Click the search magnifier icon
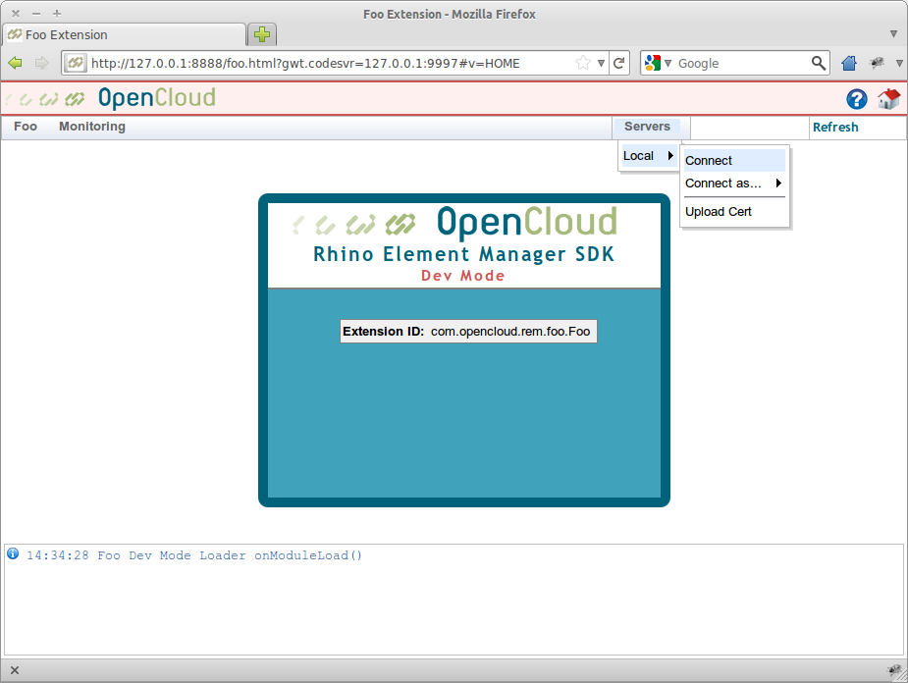 coord(819,63)
